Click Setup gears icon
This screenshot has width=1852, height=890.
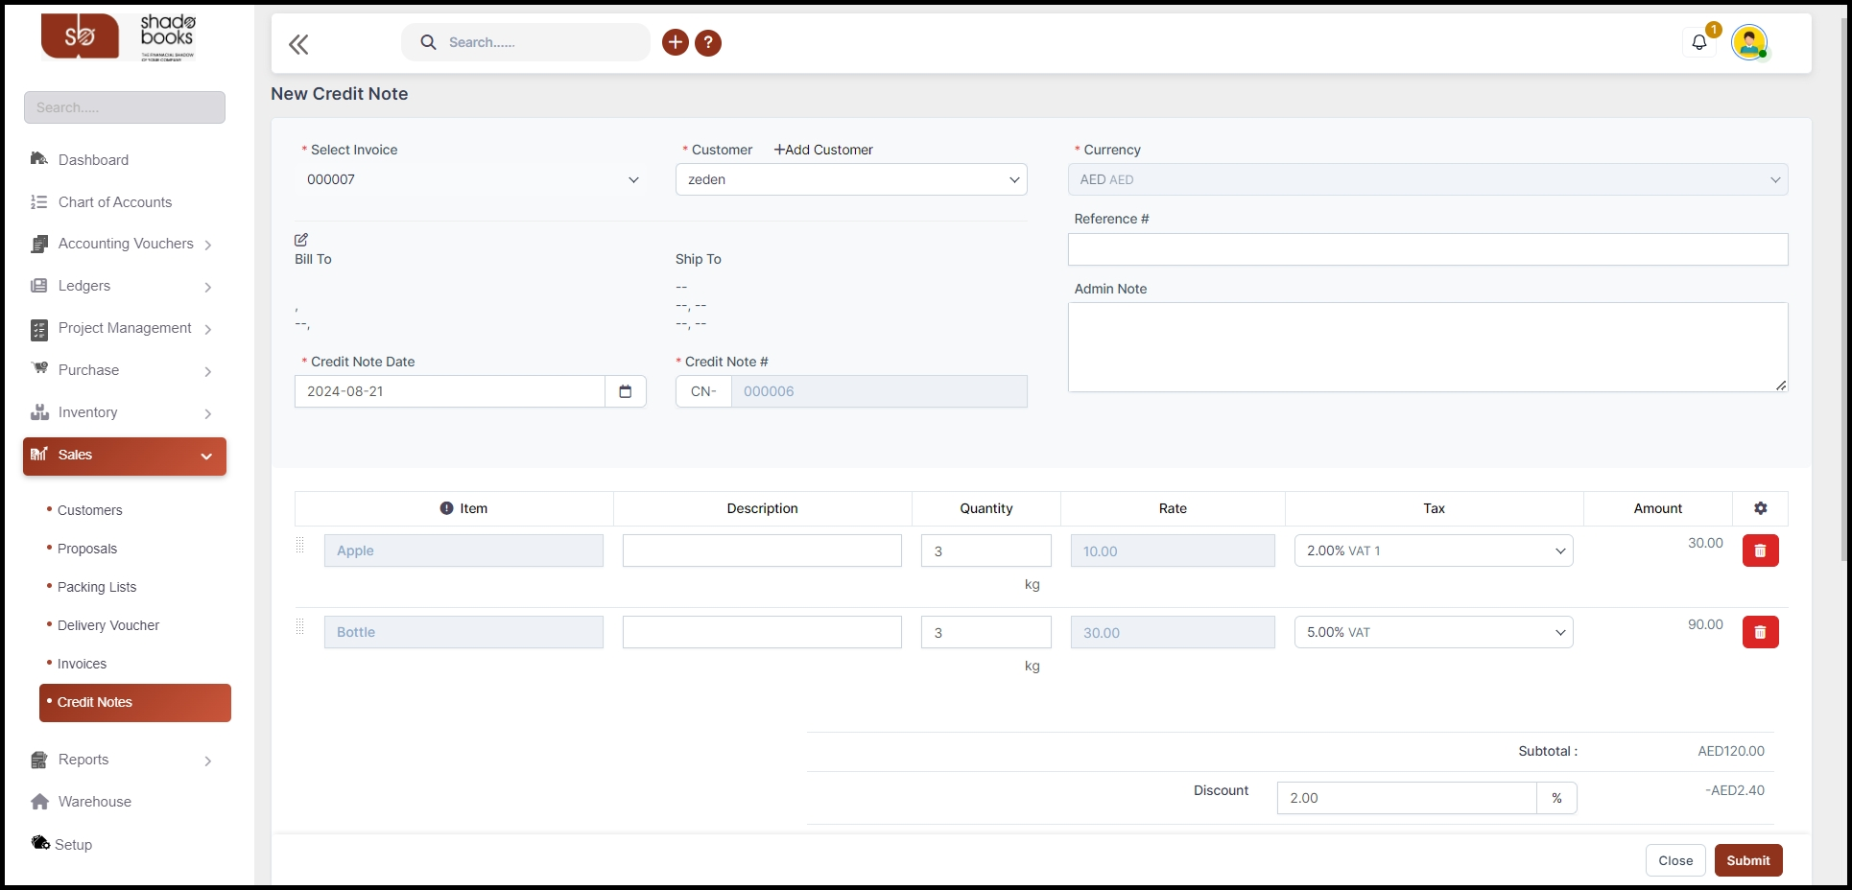40,843
